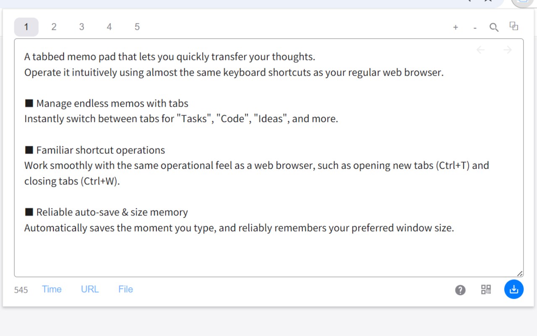Viewport: 537px width, 336px height.
Task: Click the textarea resize handle corner
Action: [x=520, y=273]
